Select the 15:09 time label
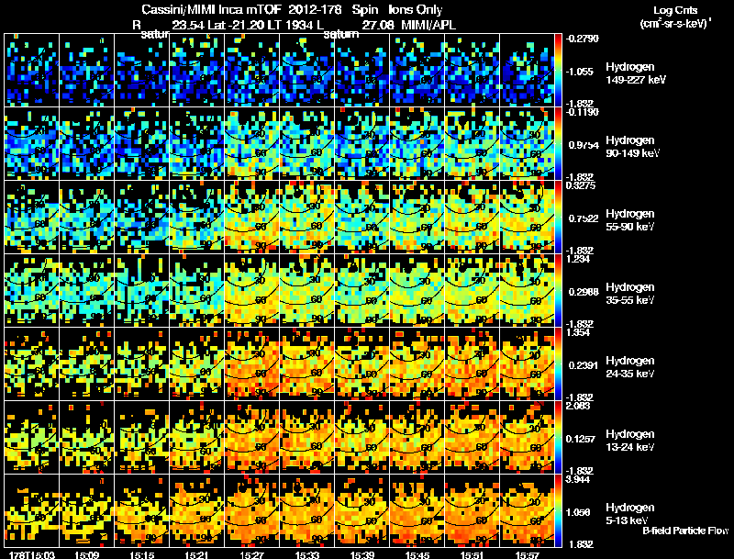This screenshot has width=734, height=559. click(x=86, y=554)
